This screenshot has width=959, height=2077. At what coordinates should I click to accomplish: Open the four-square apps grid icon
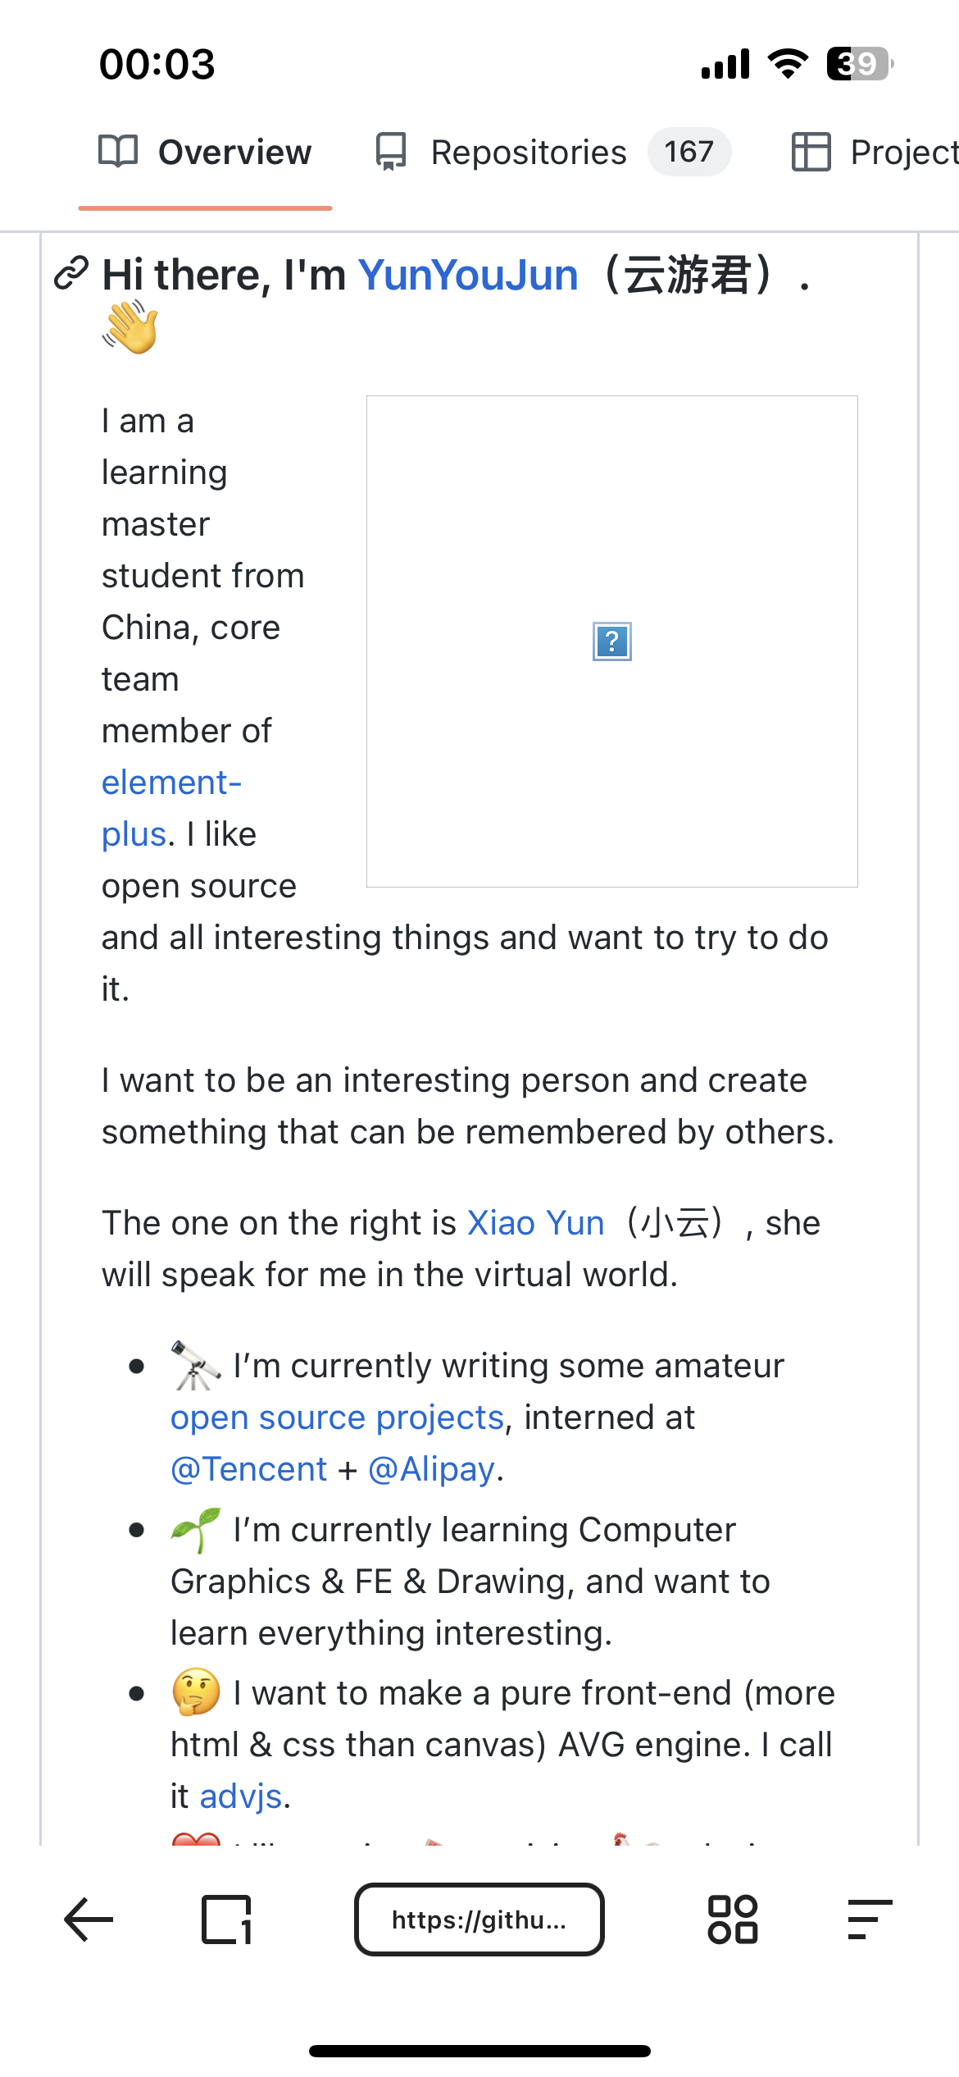tap(732, 1920)
